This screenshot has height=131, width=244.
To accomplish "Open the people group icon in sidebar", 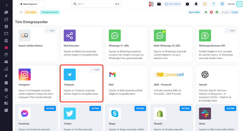I will 6,62.
